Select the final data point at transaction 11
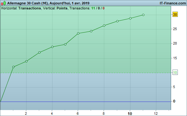The height and width of the screenshot is (116, 187). click(143, 15)
